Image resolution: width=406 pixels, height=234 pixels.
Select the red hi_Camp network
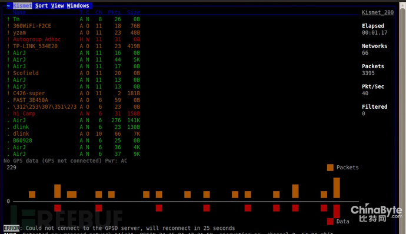point(74,113)
